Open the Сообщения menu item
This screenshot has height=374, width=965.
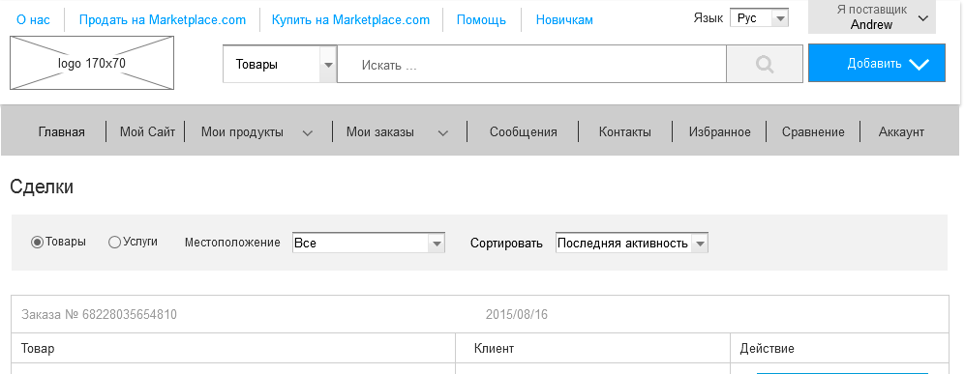[523, 132]
